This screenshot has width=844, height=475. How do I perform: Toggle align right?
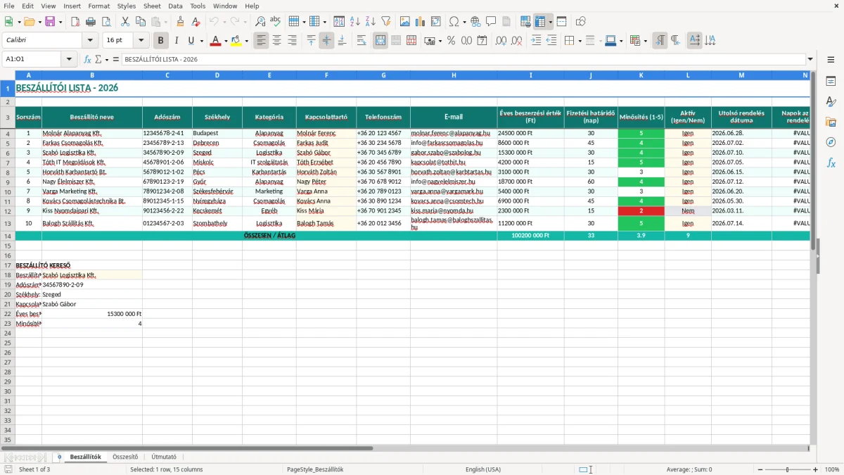click(293, 41)
